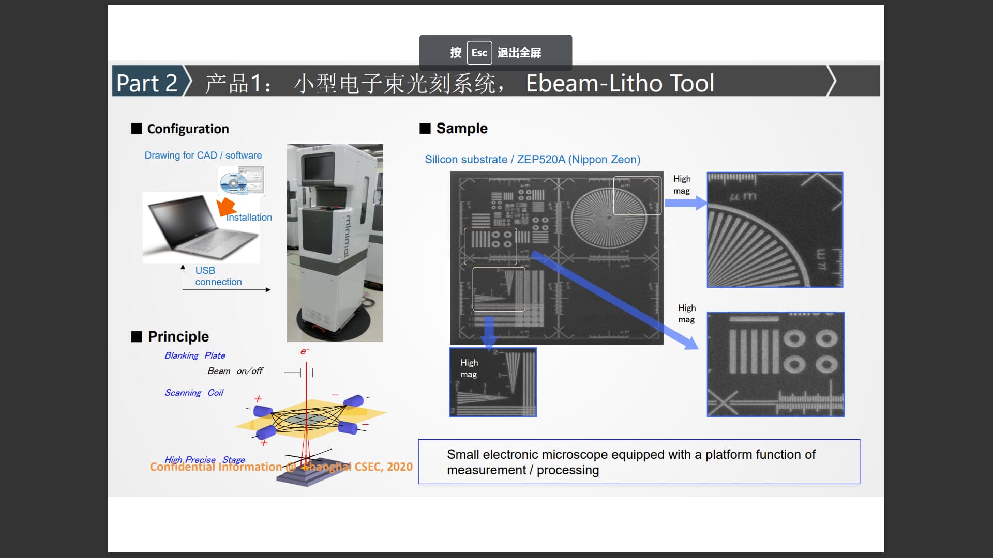Click the minimal e-beam machine photo
Viewport: 993px width, 558px height.
pyautogui.click(x=335, y=243)
